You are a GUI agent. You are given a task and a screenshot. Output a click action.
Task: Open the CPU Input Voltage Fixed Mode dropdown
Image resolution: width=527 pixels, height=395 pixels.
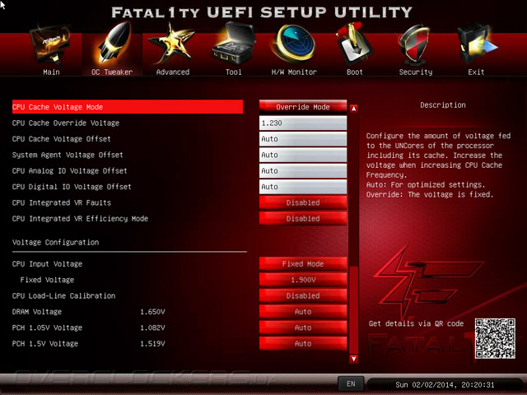click(303, 264)
